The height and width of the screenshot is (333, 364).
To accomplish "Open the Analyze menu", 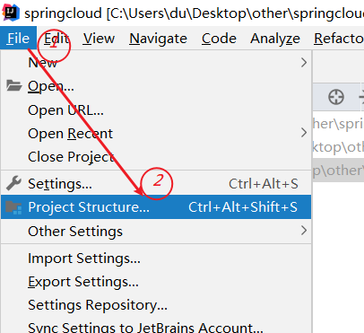I will coord(275,39).
